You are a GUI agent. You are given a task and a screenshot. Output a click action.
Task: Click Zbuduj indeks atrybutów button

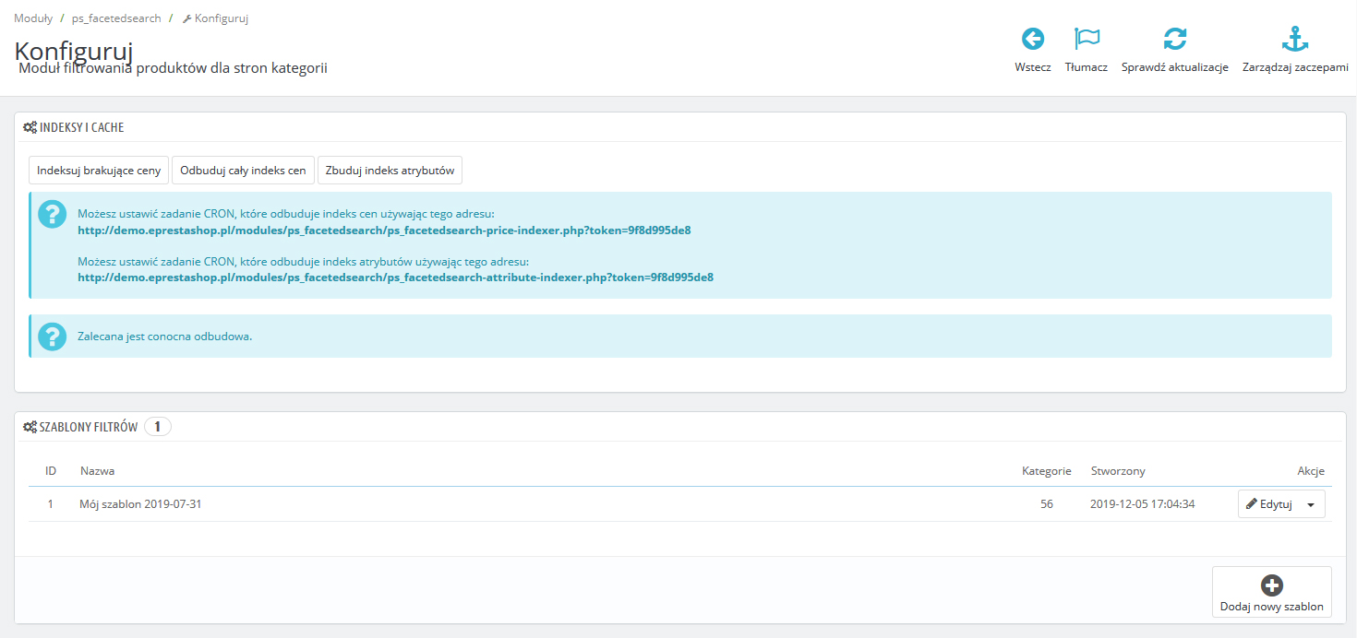390,171
